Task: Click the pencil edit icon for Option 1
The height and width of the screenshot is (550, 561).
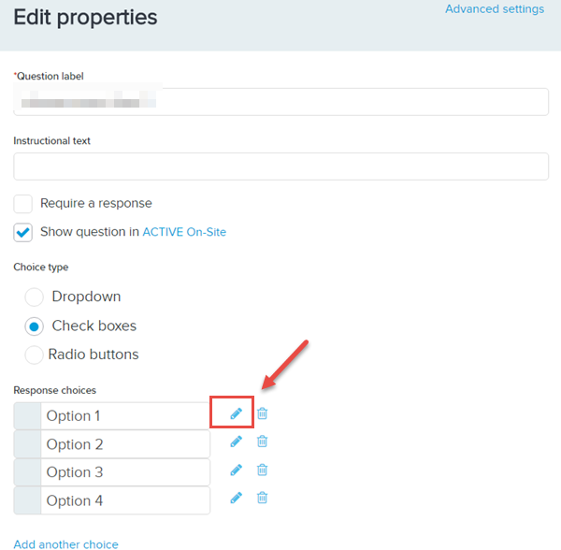Action: pos(236,413)
